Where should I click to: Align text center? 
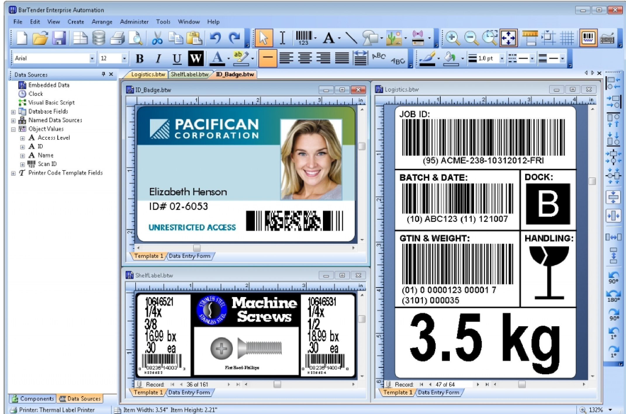click(x=305, y=58)
